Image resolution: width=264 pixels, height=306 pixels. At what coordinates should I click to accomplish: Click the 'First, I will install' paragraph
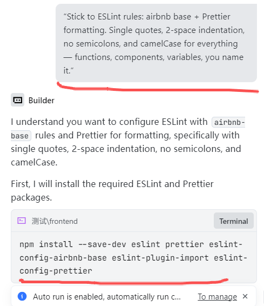112,190
